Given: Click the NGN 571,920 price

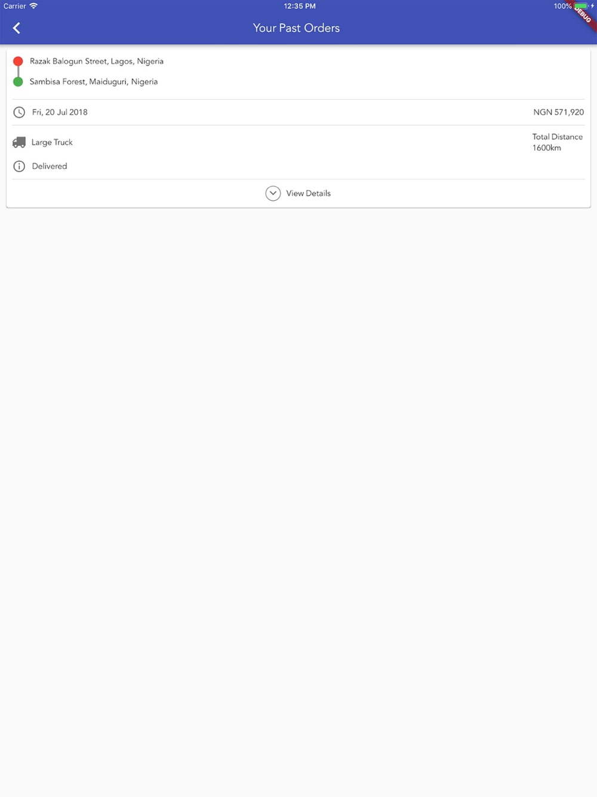Looking at the screenshot, I should [559, 112].
